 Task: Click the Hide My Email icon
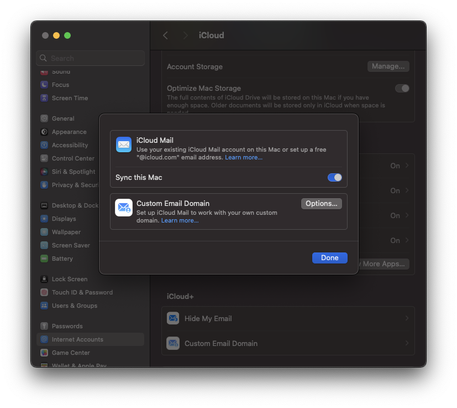173,318
